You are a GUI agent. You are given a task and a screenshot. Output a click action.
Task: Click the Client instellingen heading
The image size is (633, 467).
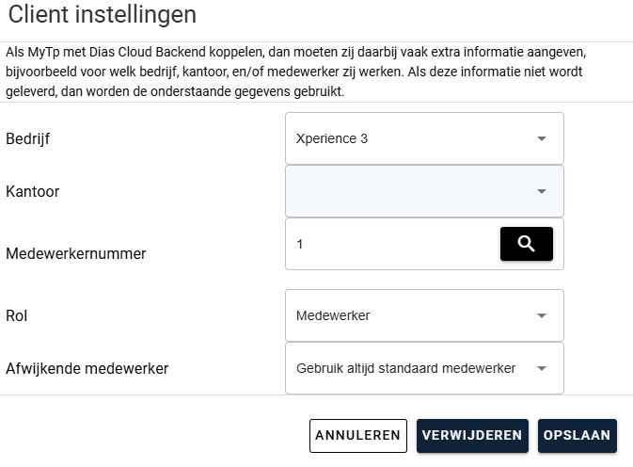pos(103,14)
